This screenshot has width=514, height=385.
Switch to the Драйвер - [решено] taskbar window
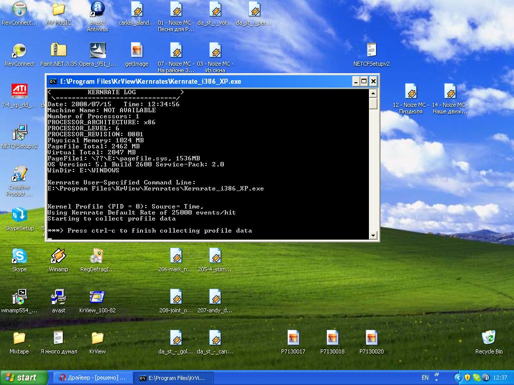point(94,377)
